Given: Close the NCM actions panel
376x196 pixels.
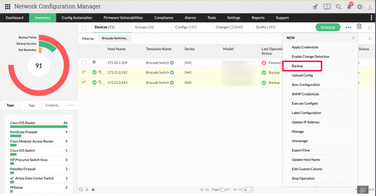Looking at the screenshot, I should coord(353,38).
